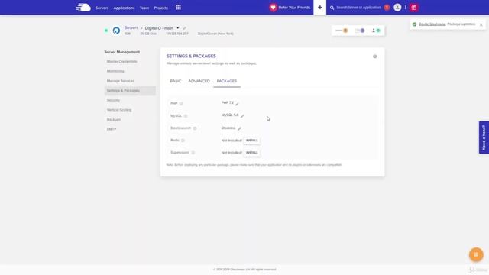Screen dimensions: 489x275
Task: Click the info icon beside Elasticsearch label
Action: tap(195, 128)
